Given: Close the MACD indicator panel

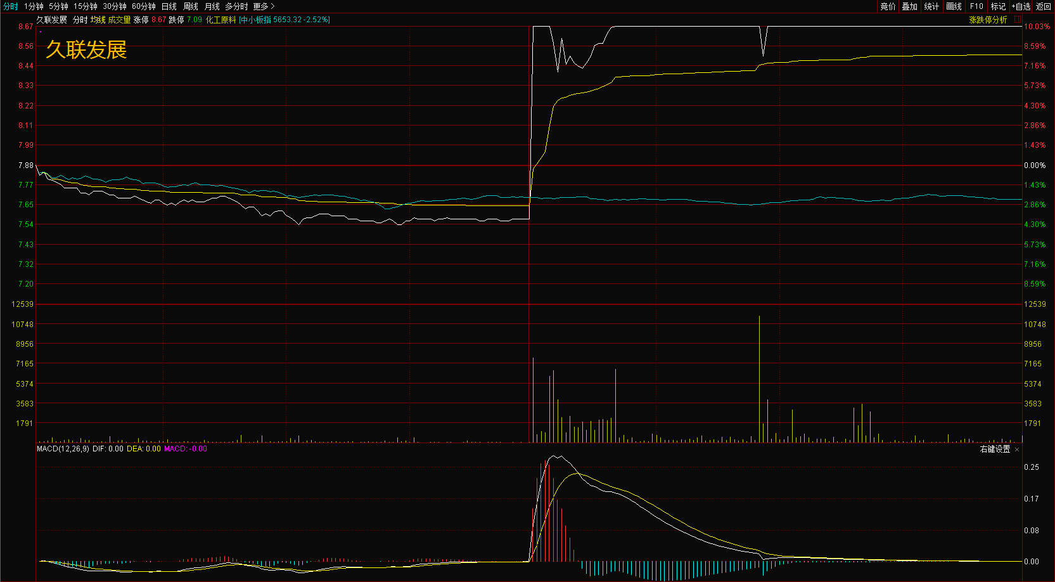Looking at the screenshot, I should 1017,449.
